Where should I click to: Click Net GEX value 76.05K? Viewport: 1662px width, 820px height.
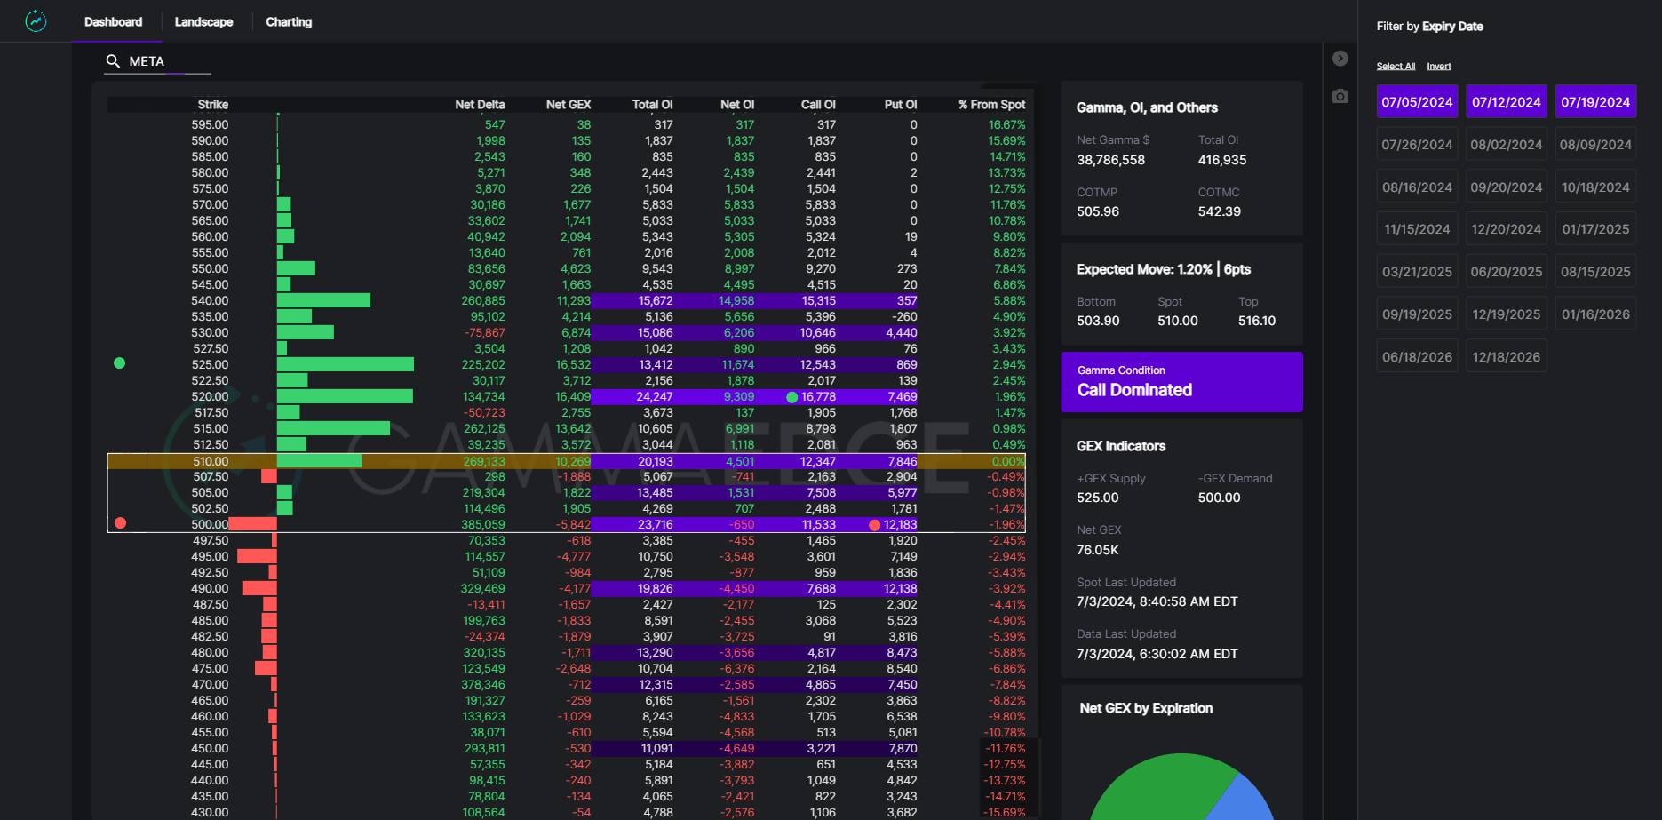tap(1098, 550)
